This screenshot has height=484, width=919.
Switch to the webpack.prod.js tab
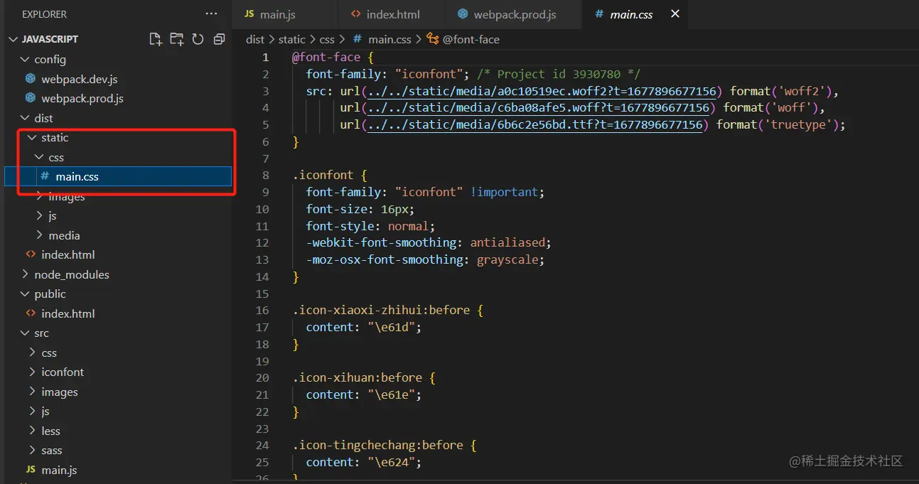(x=514, y=14)
